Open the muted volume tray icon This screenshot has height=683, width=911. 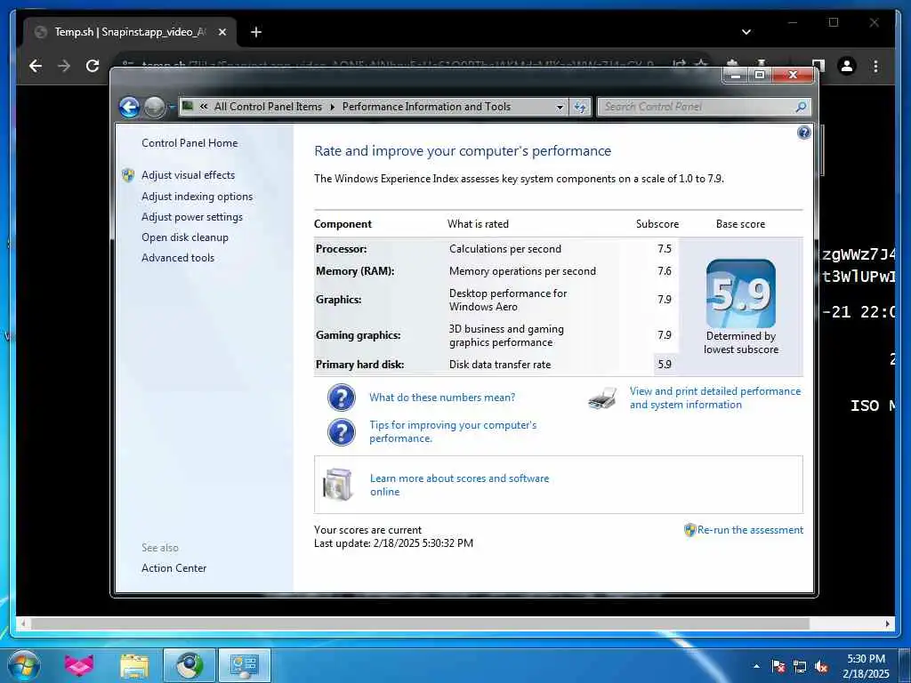(821, 666)
